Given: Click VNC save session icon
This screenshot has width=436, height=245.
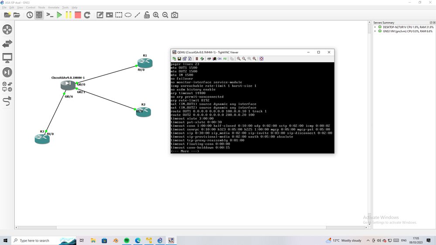Looking at the screenshot, I should [x=179, y=58].
